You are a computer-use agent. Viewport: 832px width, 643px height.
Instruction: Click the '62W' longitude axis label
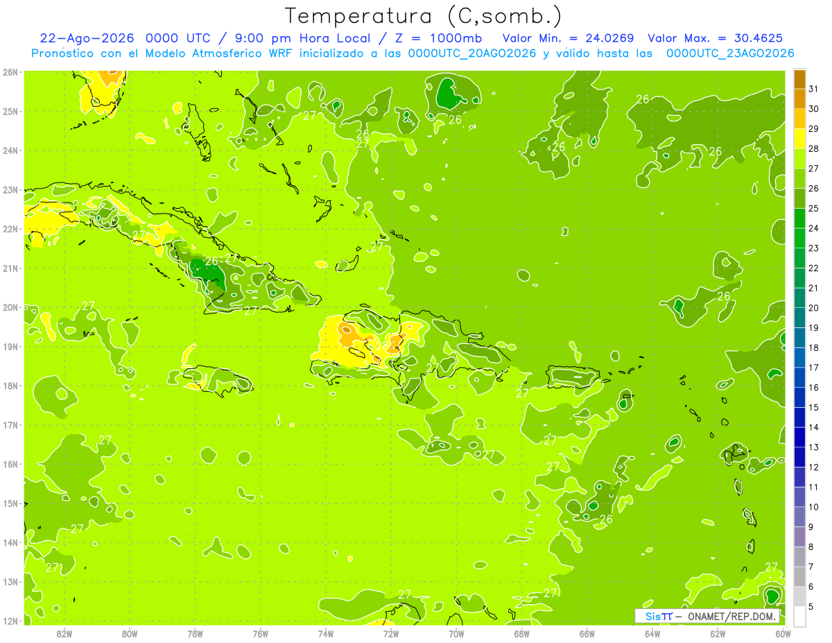pos(718,633)
